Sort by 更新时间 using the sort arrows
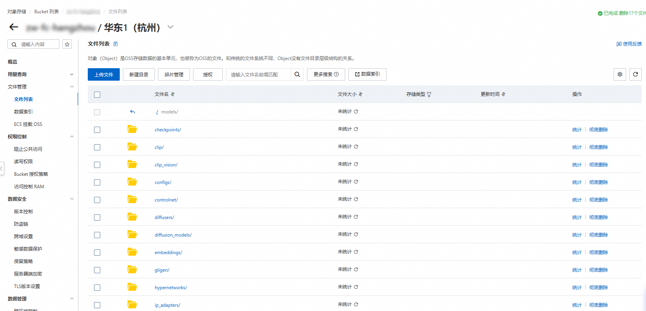 pos(503,94)
